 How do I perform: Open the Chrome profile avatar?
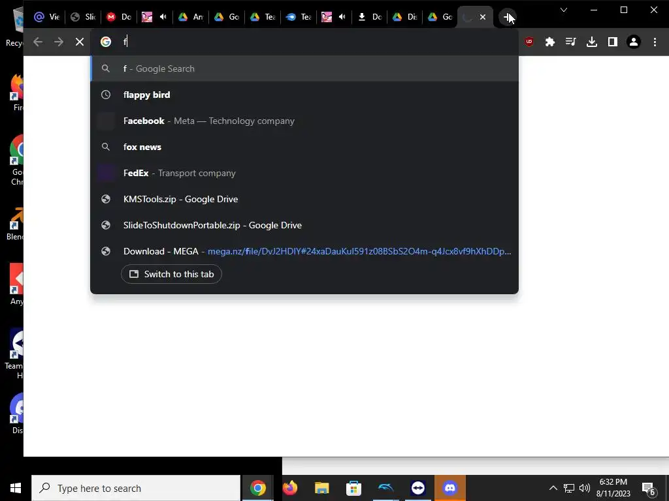click(x=634, y=42)
